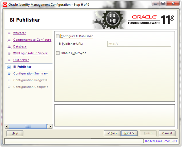Click the horizontal scrollbar thumb in steps panel
This screenshot has height=147, width=182.
(28, 126)
